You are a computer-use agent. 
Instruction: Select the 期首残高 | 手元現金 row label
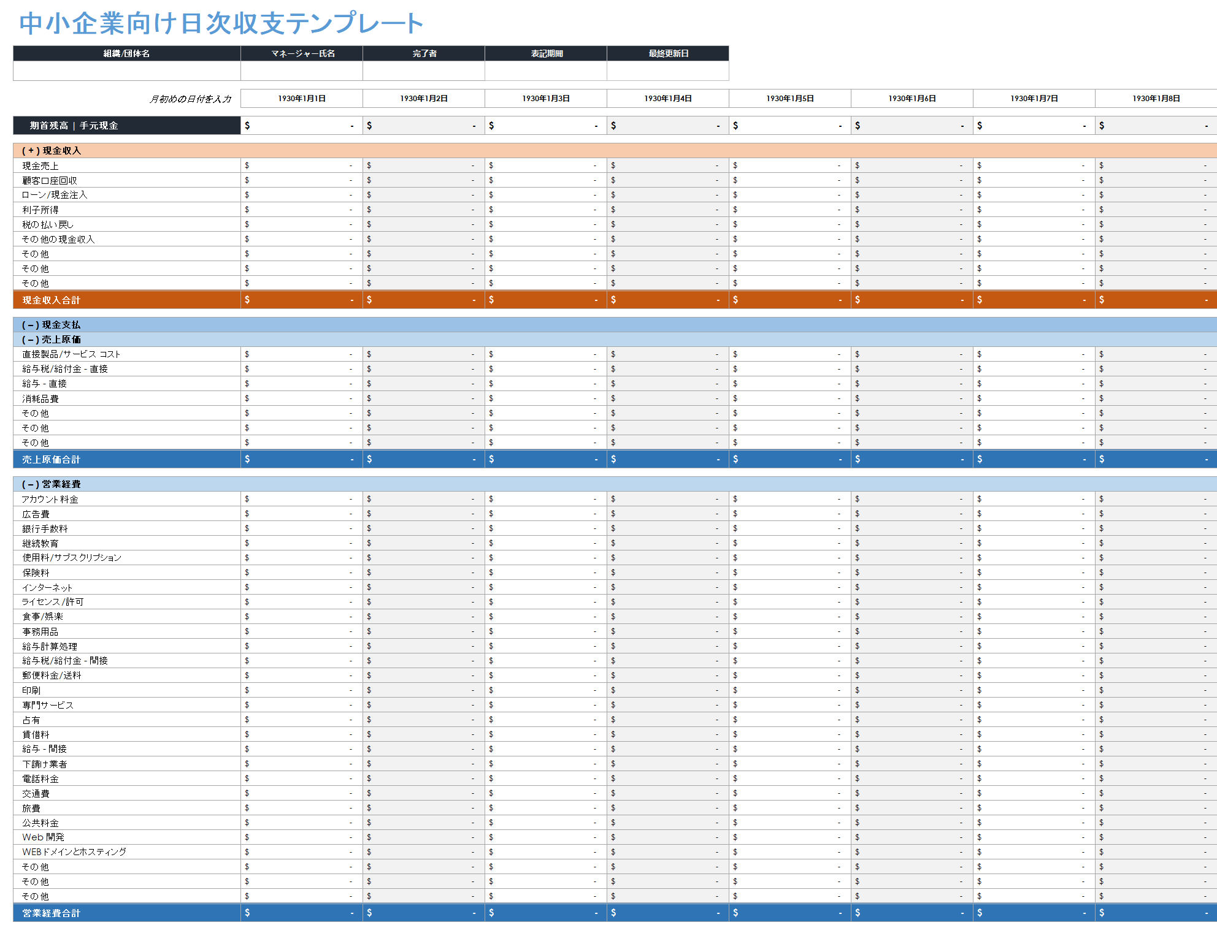tap(127, 126)
